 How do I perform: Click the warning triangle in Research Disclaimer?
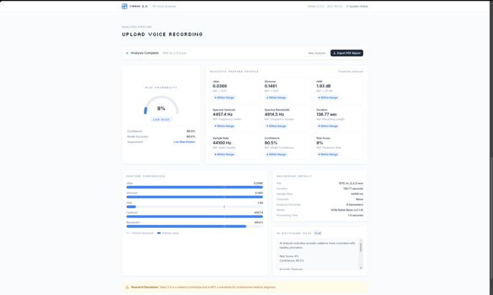click(x=127, y=287)
